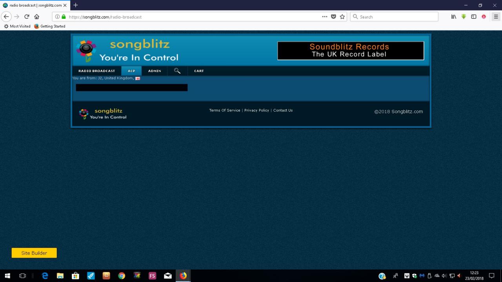This screenshot has width=502, height=282.
Task: Open the Terms Of Service link
Action: [x=225, y=110]
